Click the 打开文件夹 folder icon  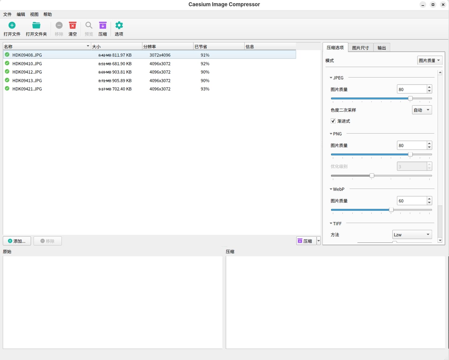click(x=36, y=25)
